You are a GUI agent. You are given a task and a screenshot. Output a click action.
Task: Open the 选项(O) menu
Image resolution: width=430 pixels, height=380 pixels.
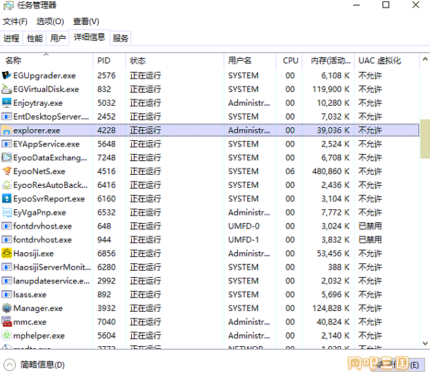50,21
